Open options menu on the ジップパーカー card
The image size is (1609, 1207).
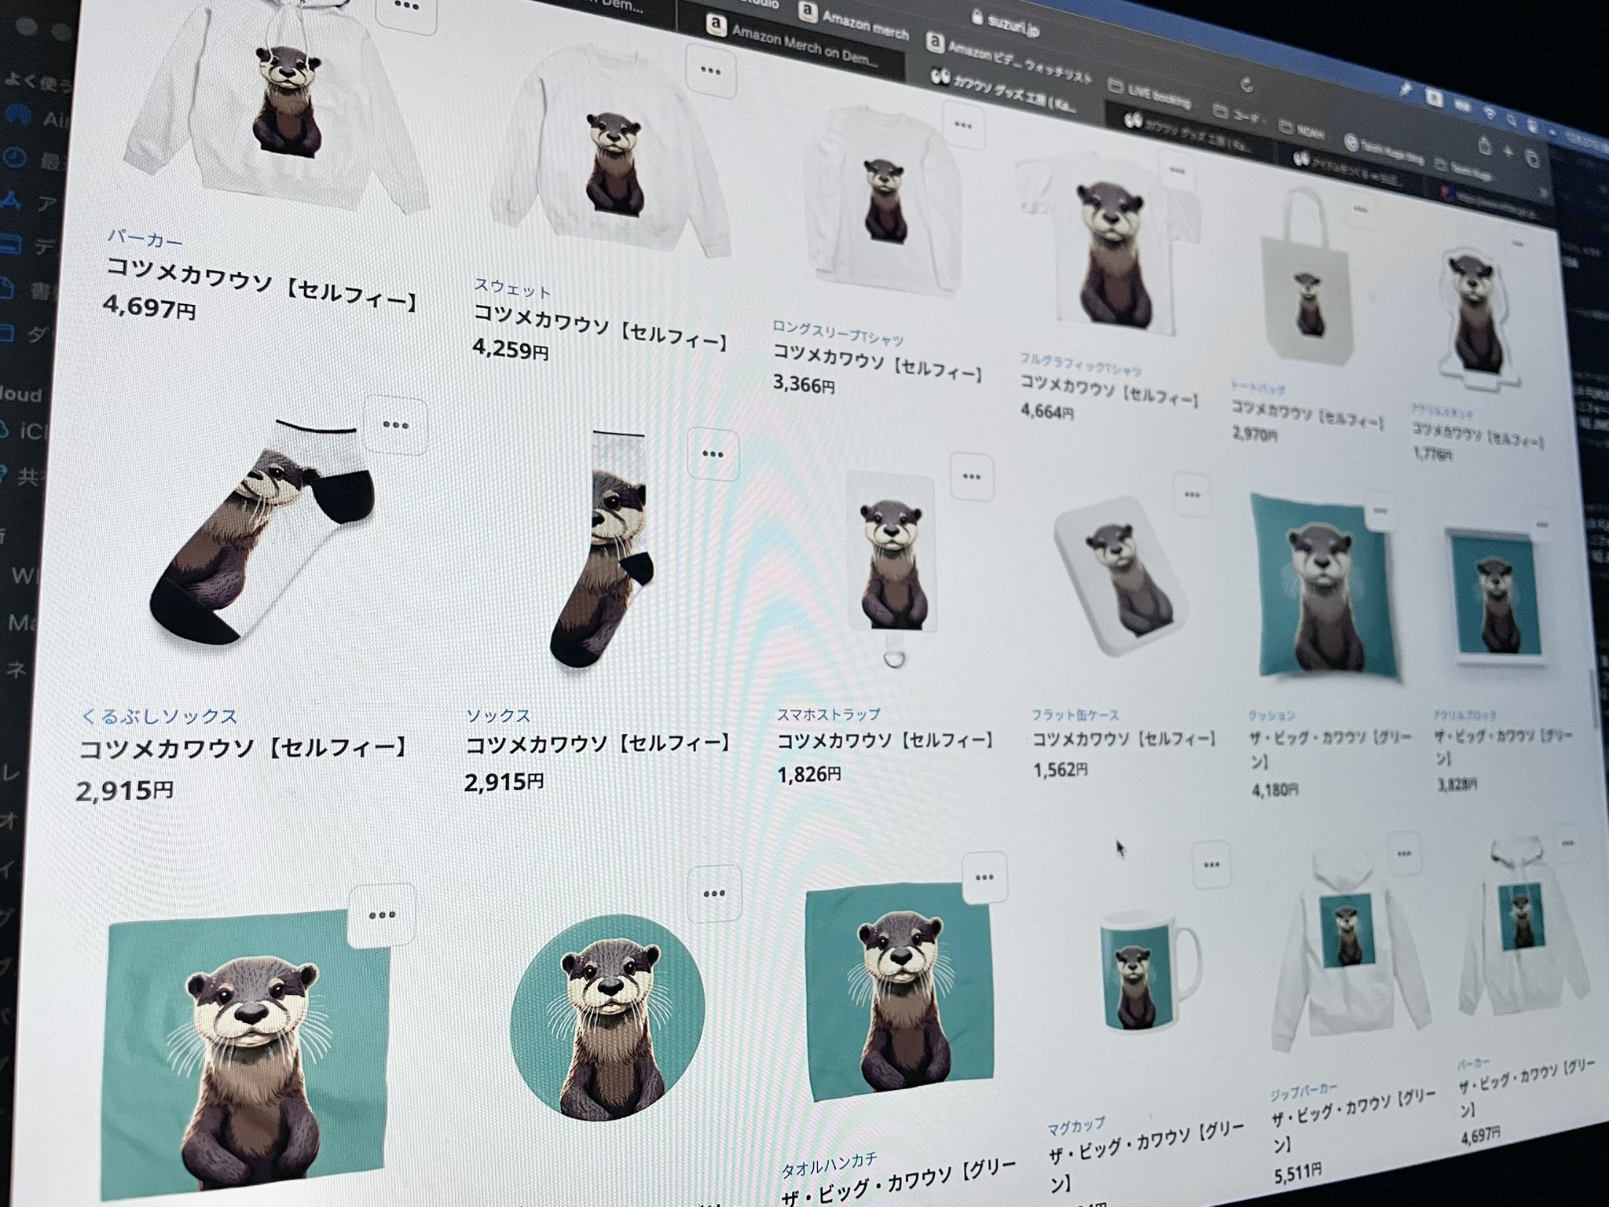click(1404, 853)
